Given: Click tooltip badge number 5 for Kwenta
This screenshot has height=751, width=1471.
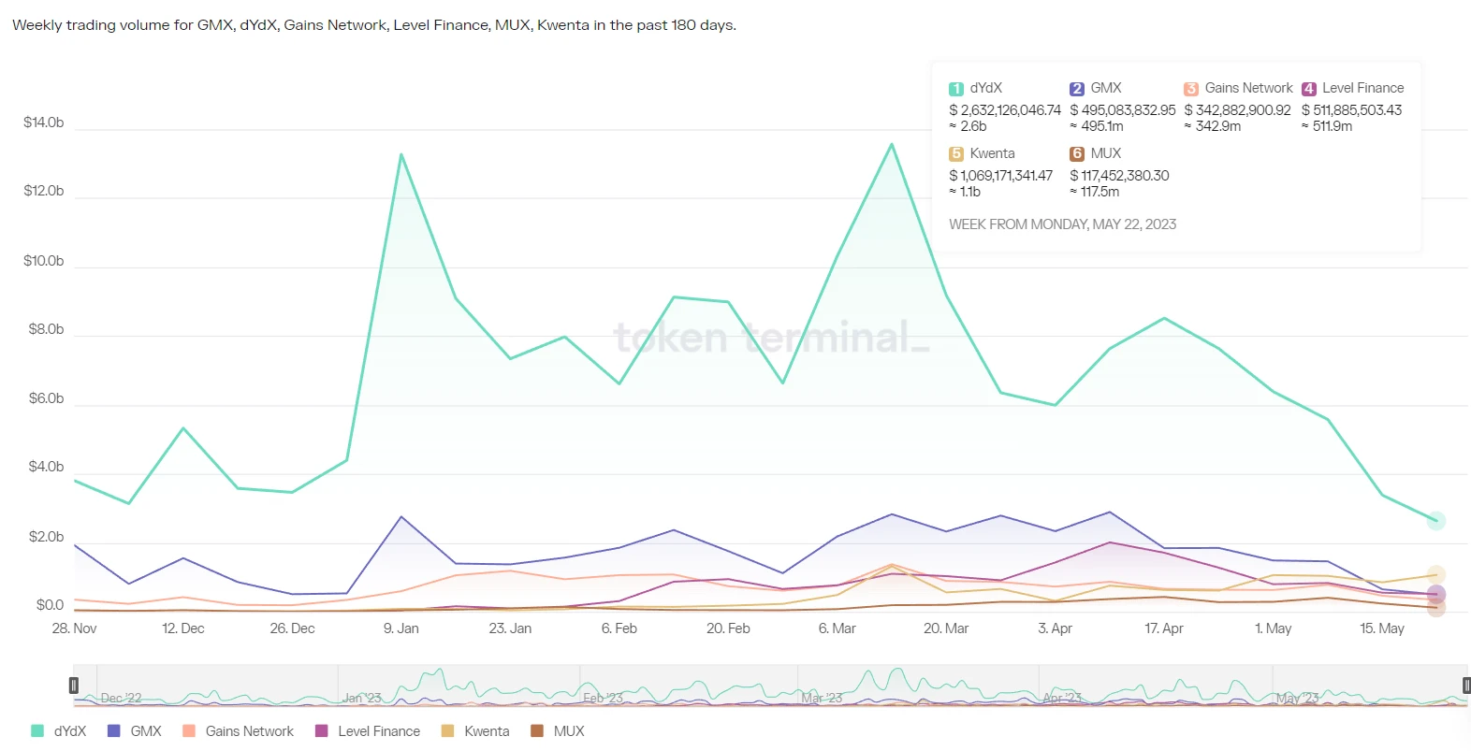Looking at the screenshot, I should click(x=956, y=154).
